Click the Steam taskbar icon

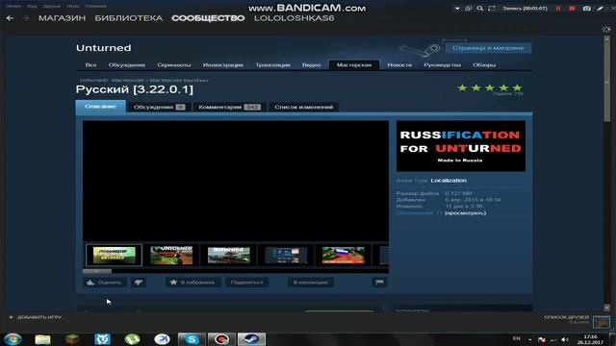point(251,339)
